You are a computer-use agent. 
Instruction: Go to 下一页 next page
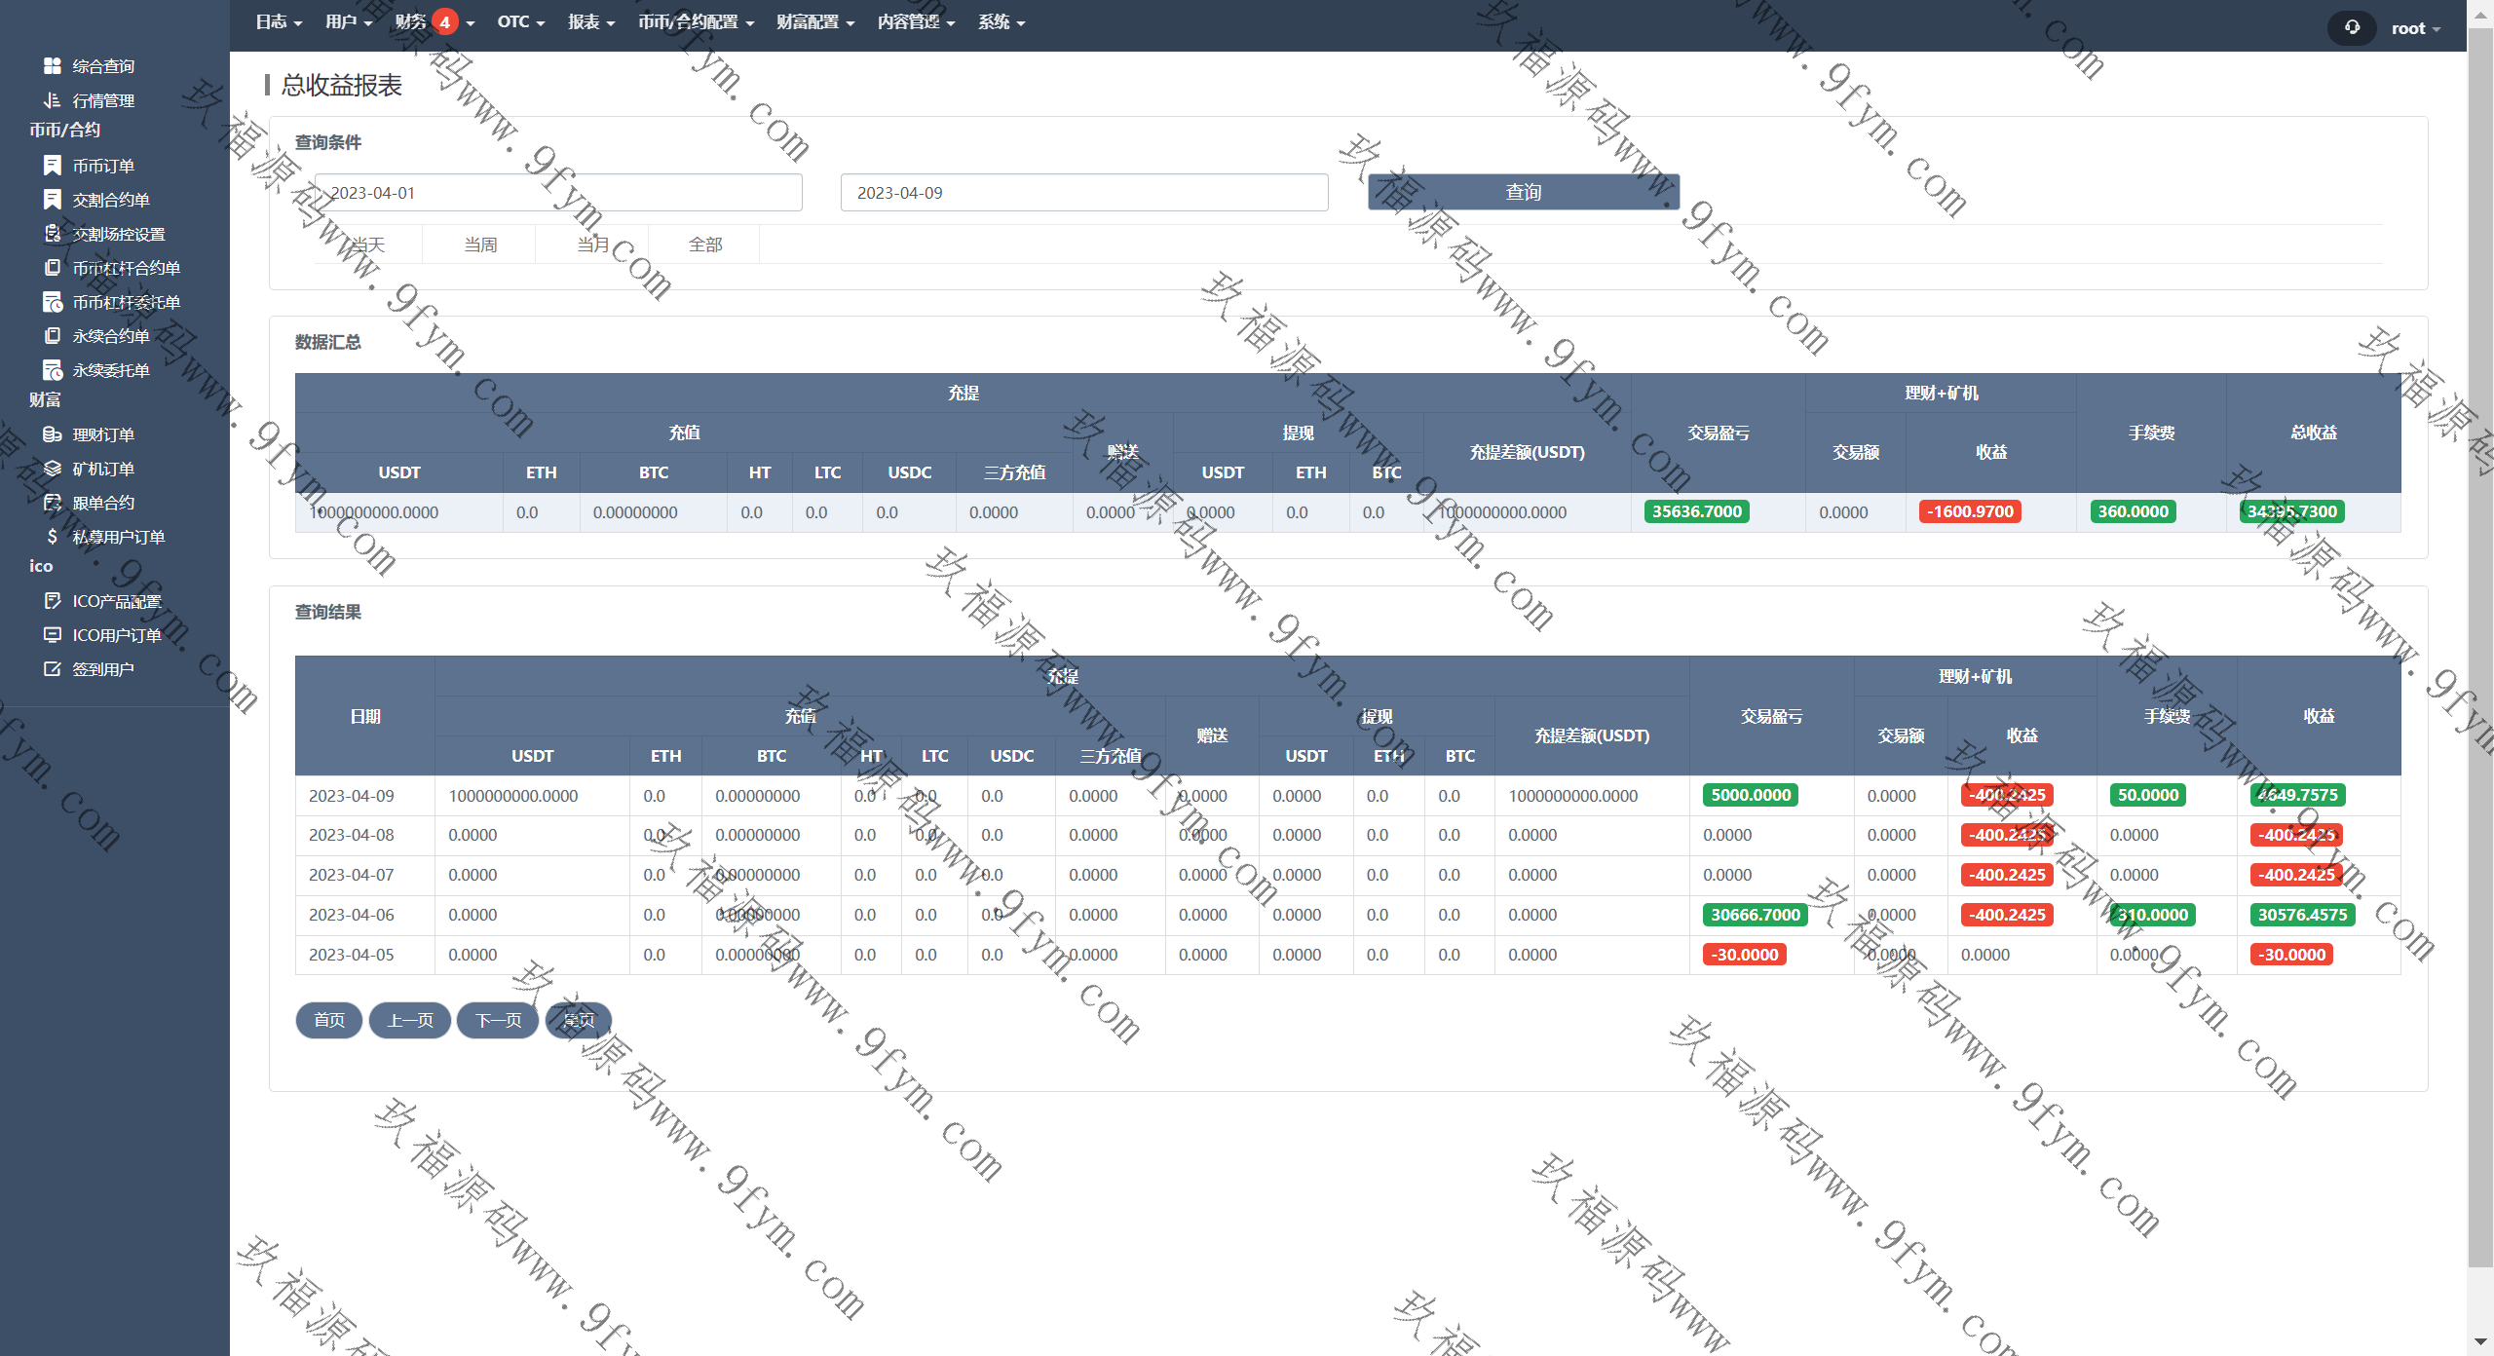(x=498, y=1020)
